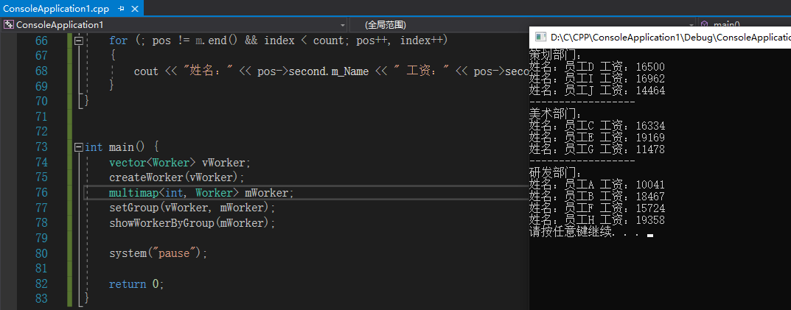Click 'multimap' keyword on line 76
Screen dimensions: 791x310
coord(133,192)
